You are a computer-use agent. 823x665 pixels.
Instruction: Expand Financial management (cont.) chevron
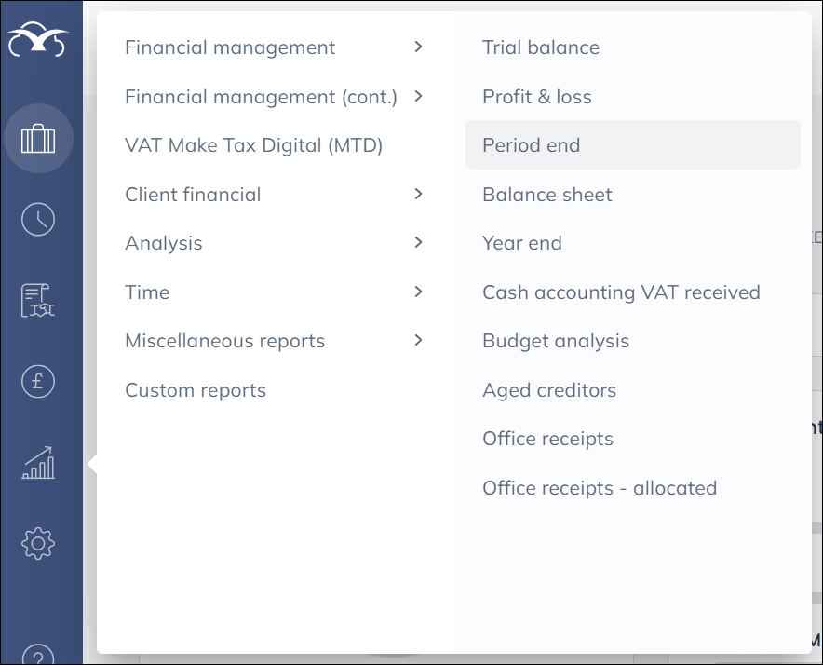[418, 96]
